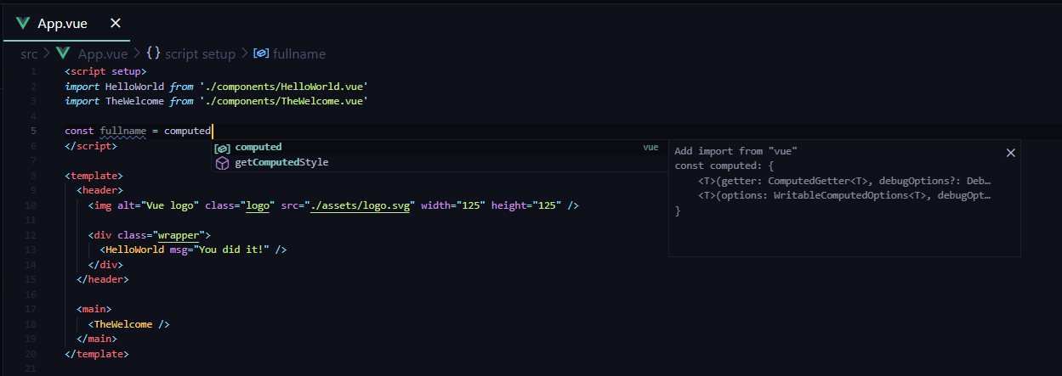The height and width of the screenshot is (376, 1062).
Task: Click the TheWelcome.vue import path
Action: tap(283, 101)
